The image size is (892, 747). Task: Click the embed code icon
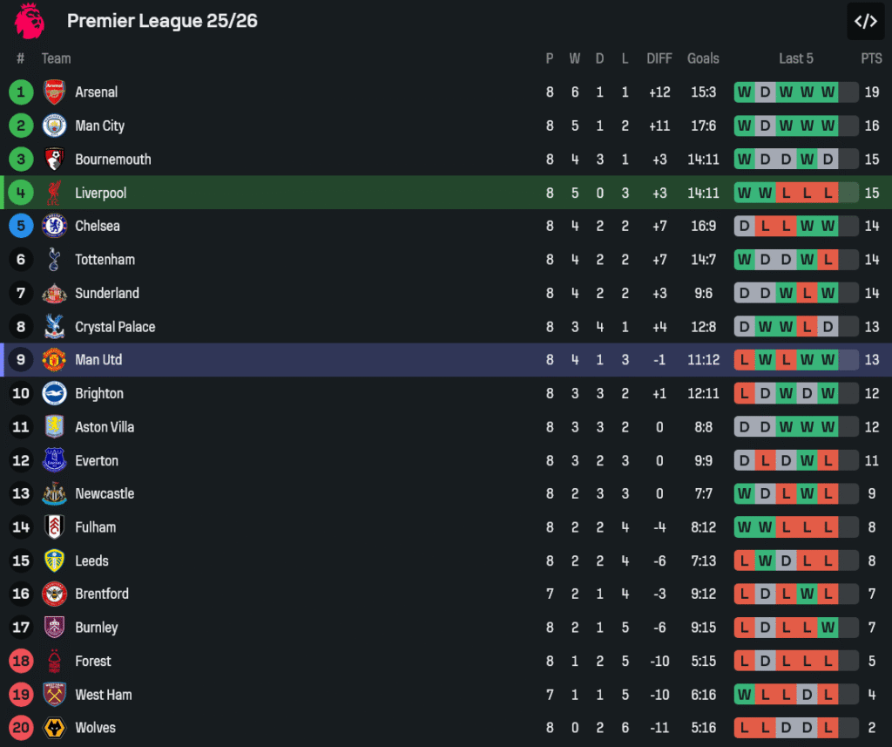click(865, 22)
